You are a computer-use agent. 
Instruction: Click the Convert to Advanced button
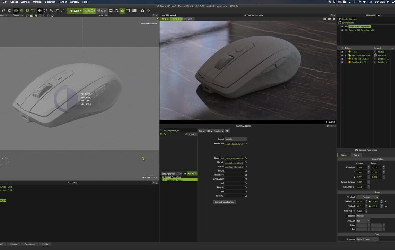pyautogui.click(x=225, y=202)
